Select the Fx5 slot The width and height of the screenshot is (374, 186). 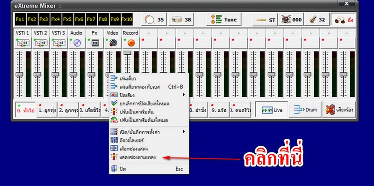point(67,20)
